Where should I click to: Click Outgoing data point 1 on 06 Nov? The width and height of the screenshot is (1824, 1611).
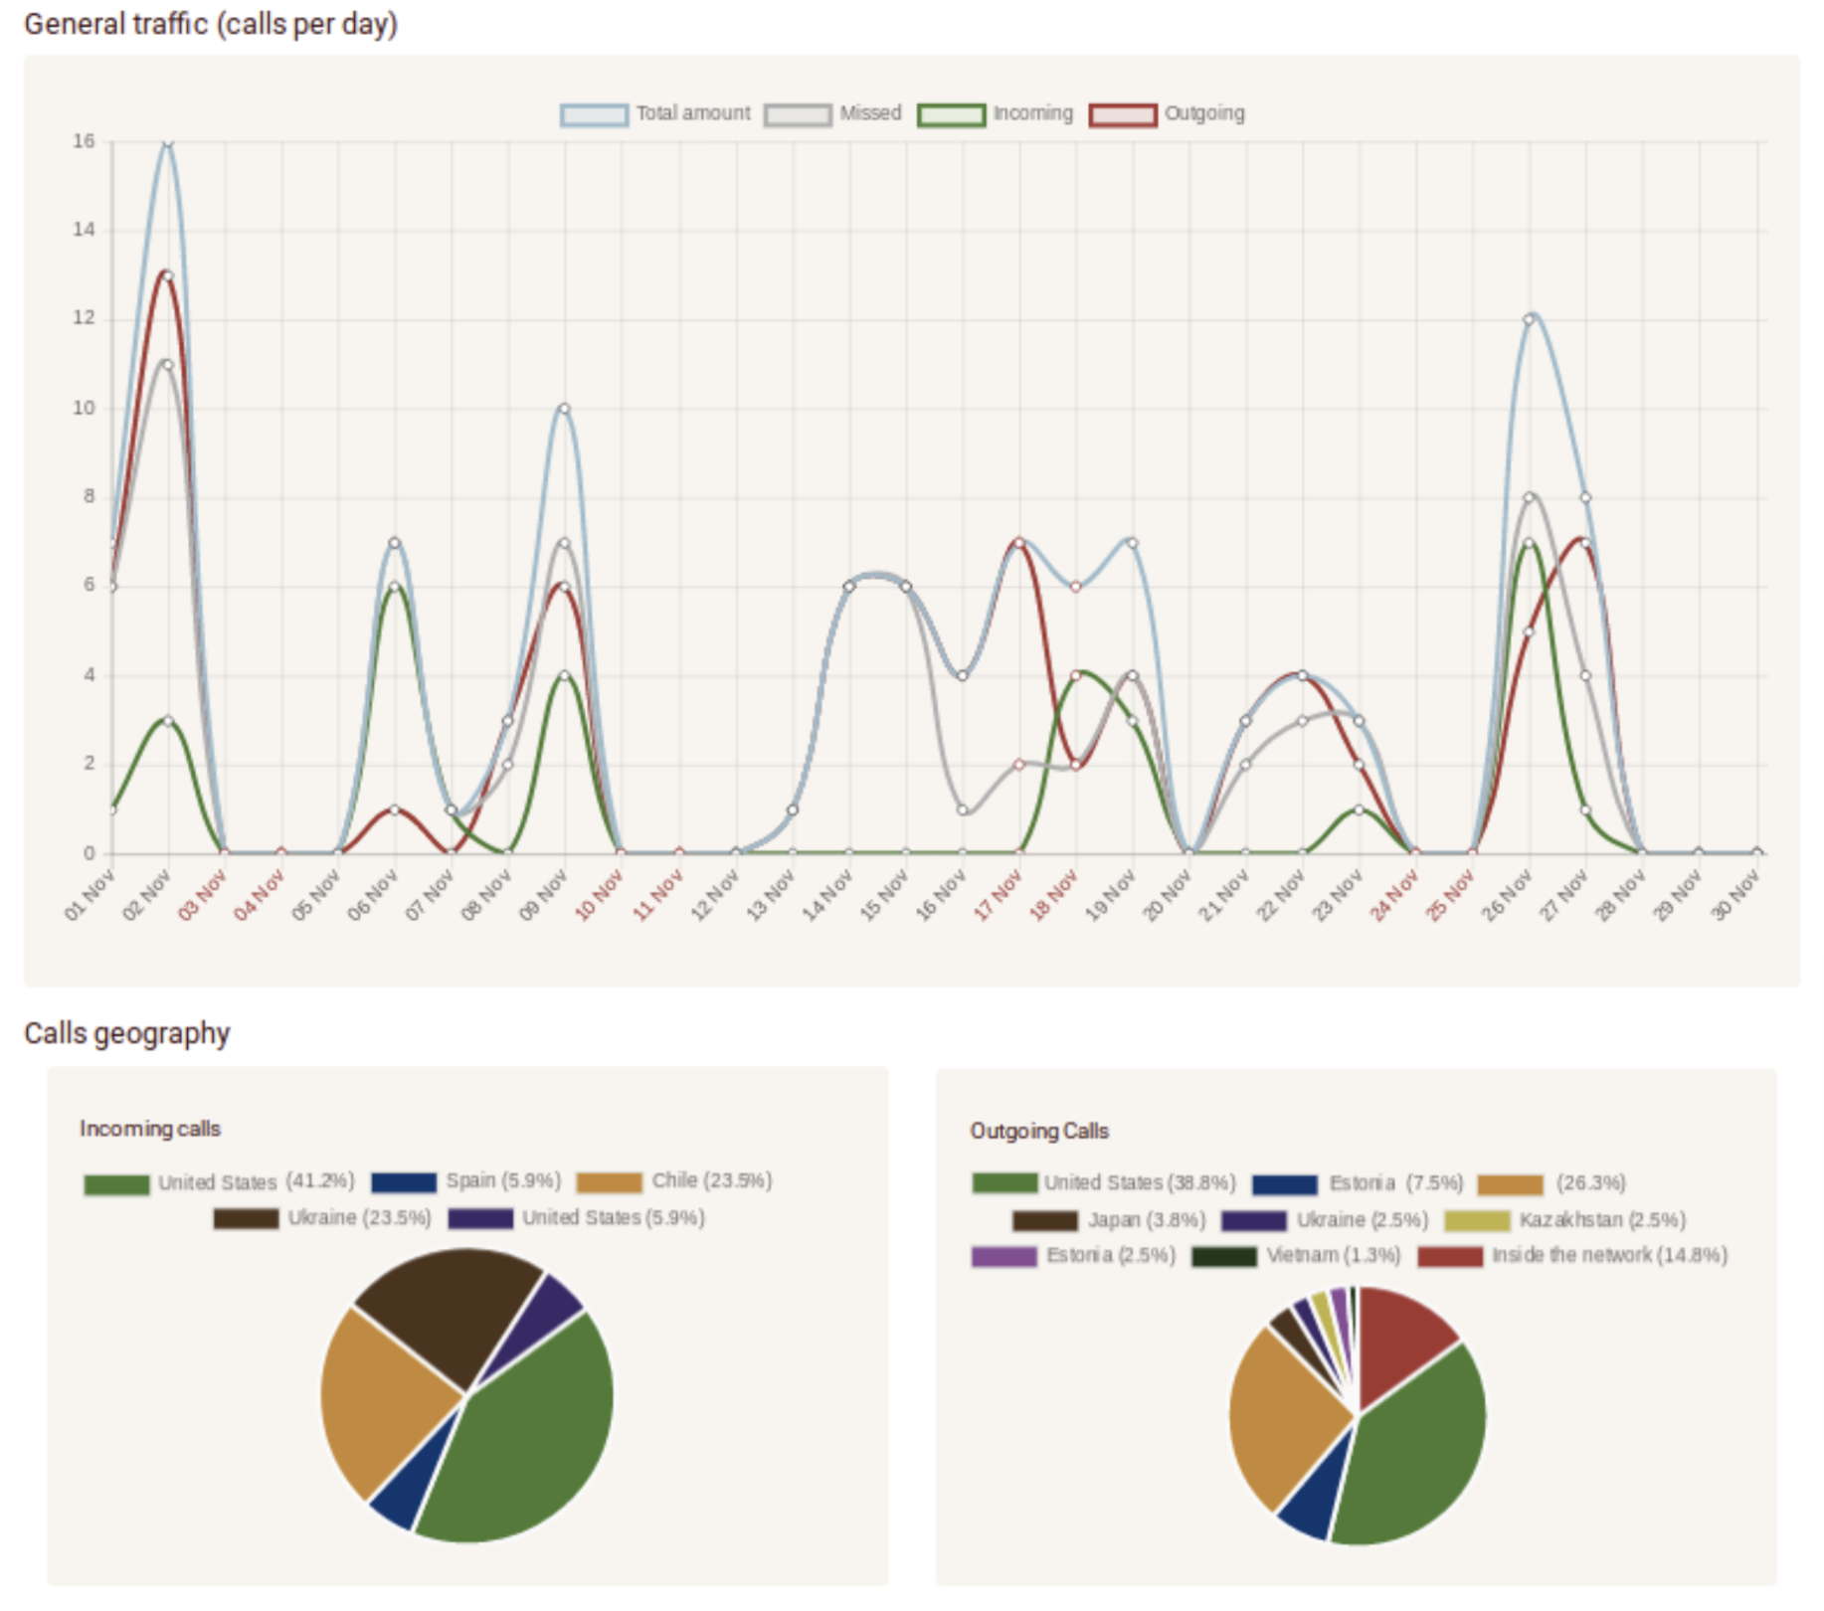[395, 809]
